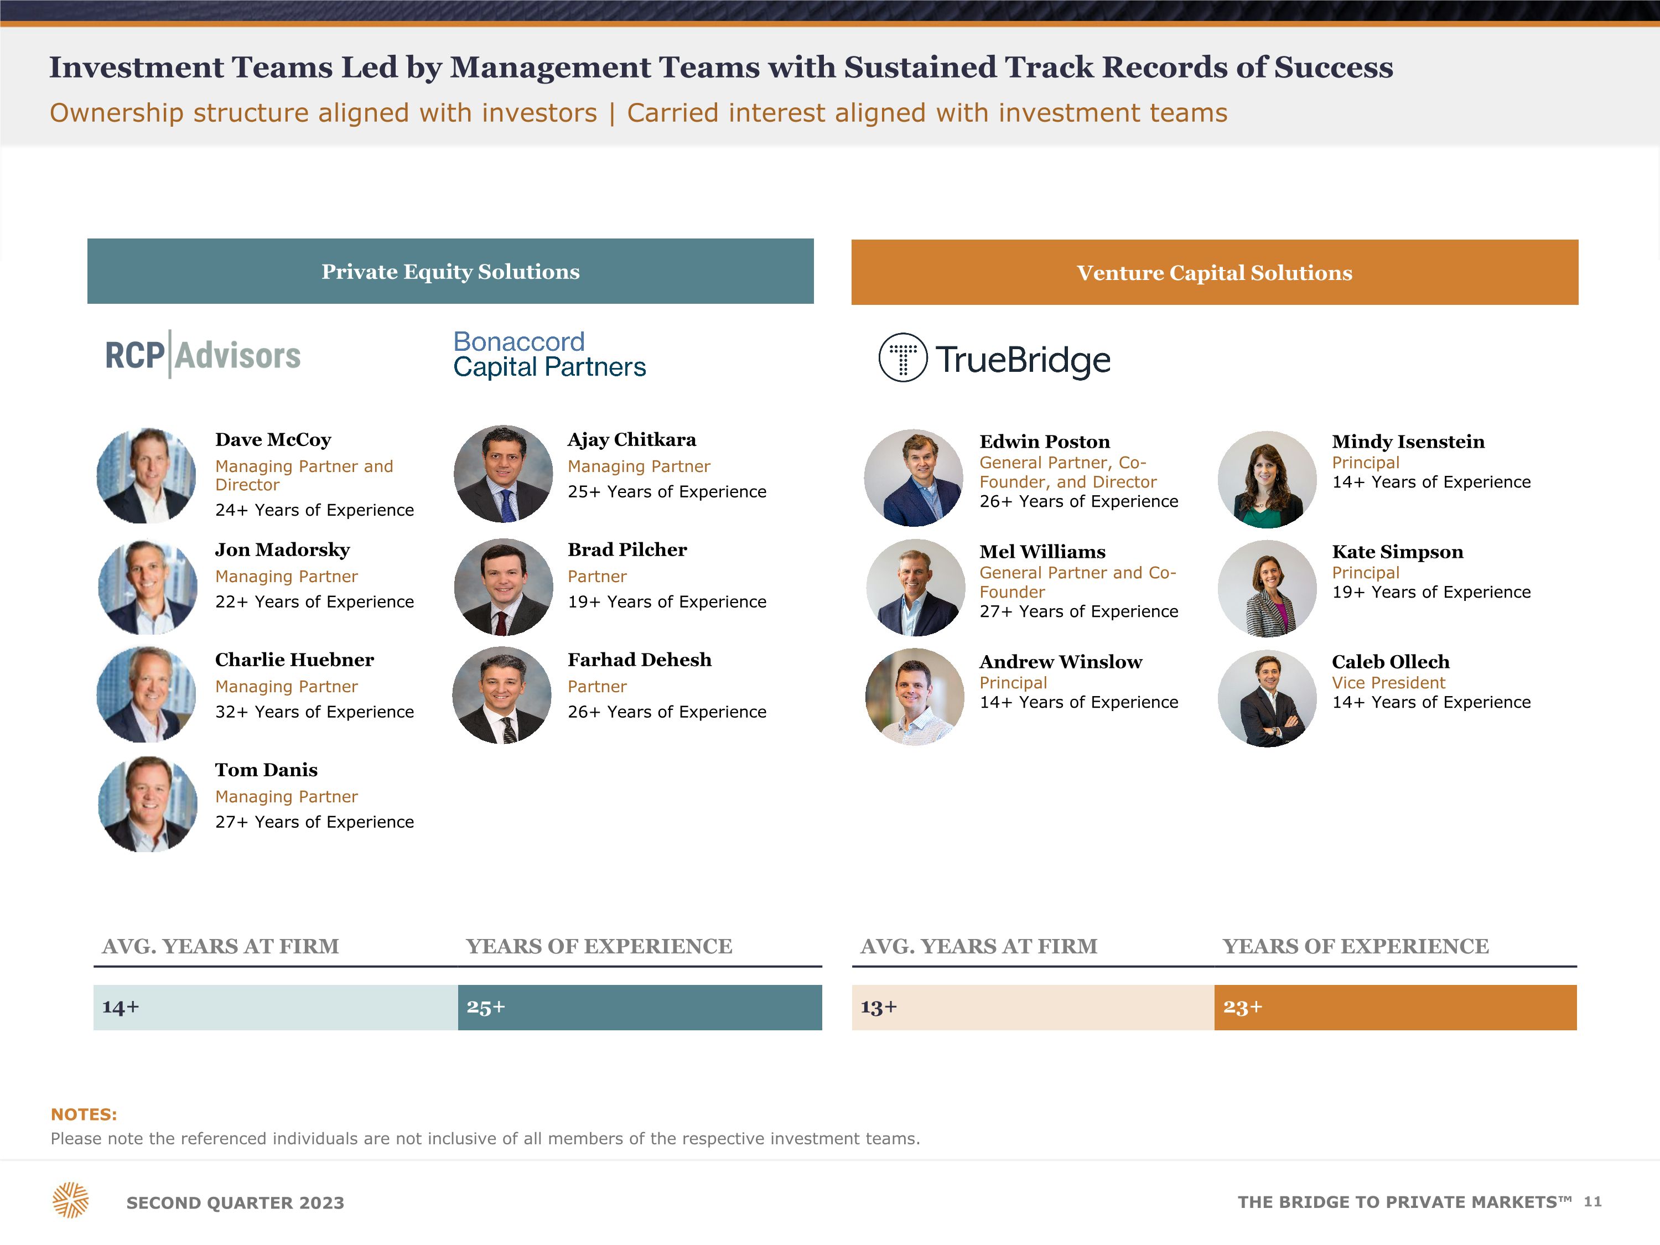The width and height of the screenshot is (1660, 1245).
Task: Click the TrueBridge circular T logo
Action: 903,357
